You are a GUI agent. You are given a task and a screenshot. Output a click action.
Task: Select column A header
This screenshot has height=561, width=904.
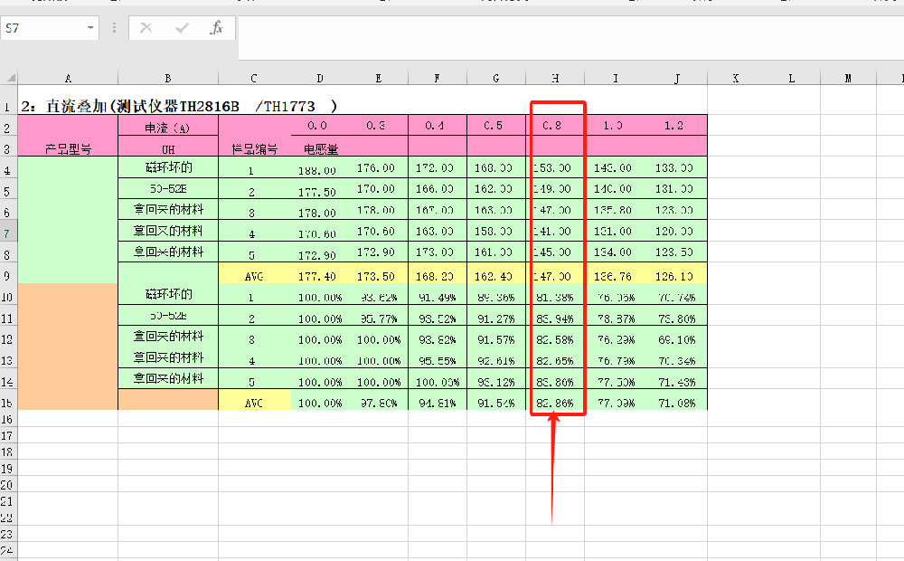coord(68,79)
